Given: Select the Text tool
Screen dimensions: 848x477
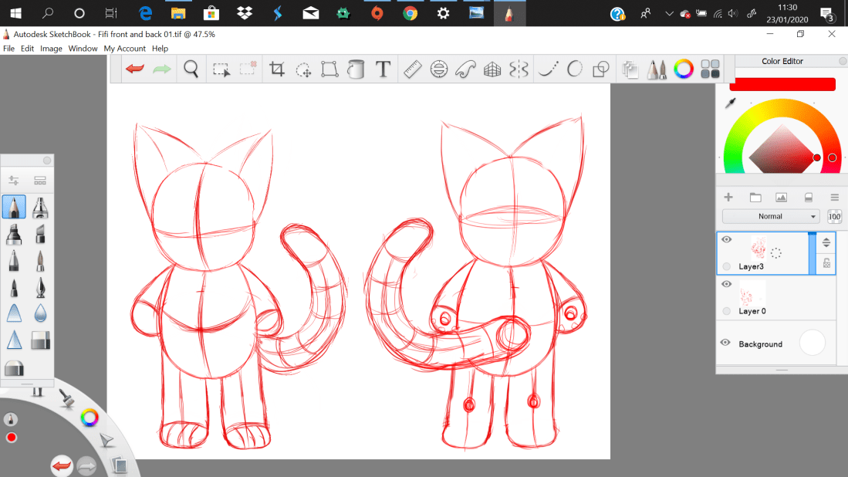Looking at the screenshot, I should (383, 69).
